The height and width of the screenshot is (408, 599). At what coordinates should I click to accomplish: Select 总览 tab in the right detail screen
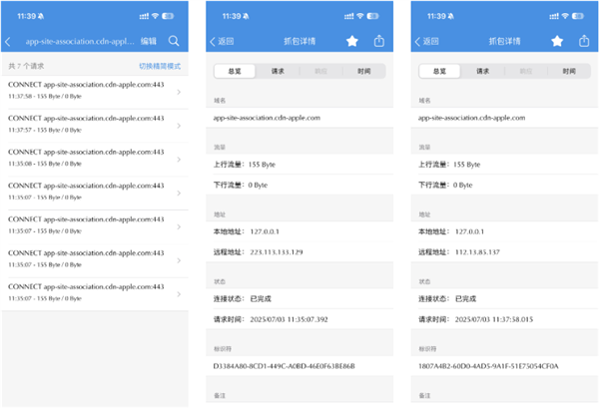click(439, 71)
